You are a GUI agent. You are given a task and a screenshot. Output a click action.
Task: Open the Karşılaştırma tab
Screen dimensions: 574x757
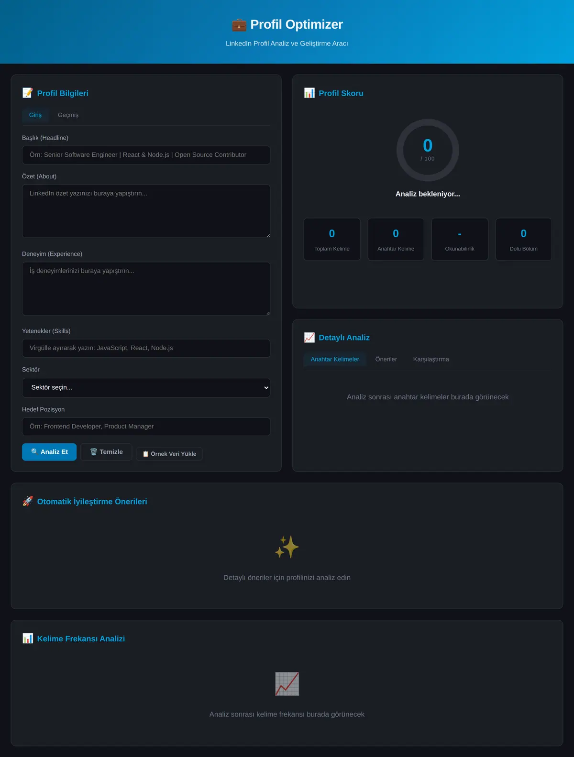point(431,359)
